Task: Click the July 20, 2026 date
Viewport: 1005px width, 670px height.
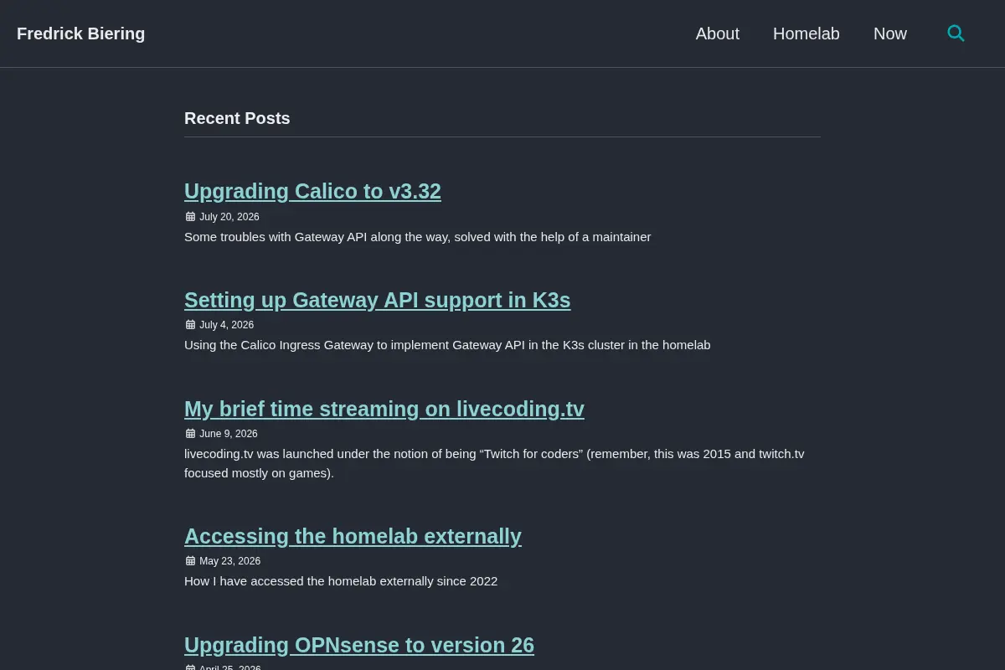Action: click(229, 217)
